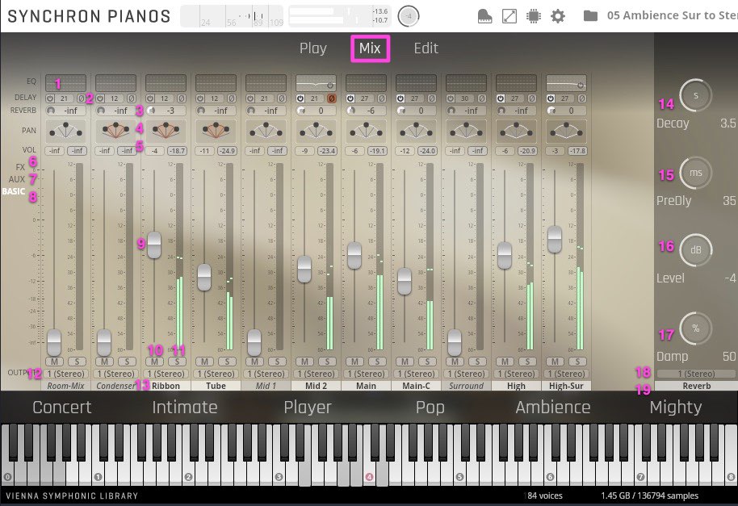Toggle the High-Sur delay power button
This screenshot has height=506, width=738.
coord(551,98)
